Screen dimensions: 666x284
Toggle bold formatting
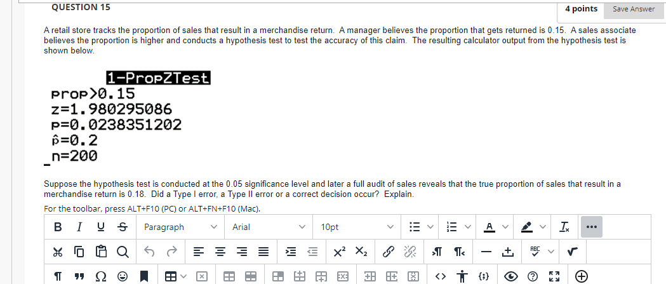point(58,227)
